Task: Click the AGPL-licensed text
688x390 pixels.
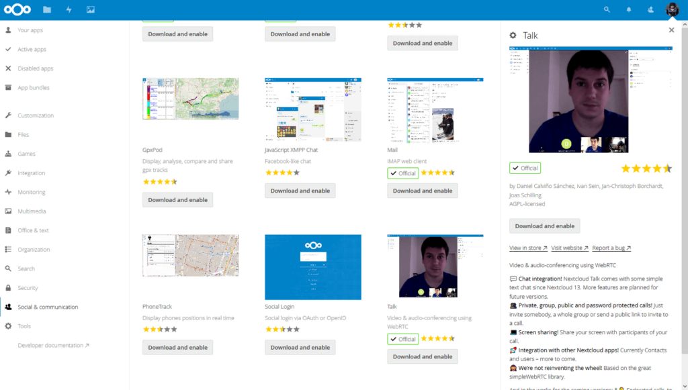Action: click(527, 204)
